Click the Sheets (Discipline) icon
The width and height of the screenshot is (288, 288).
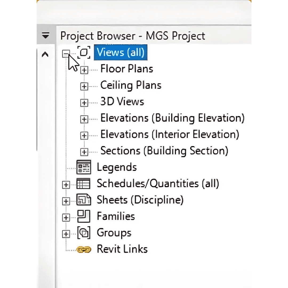click(x=84, y=200)
